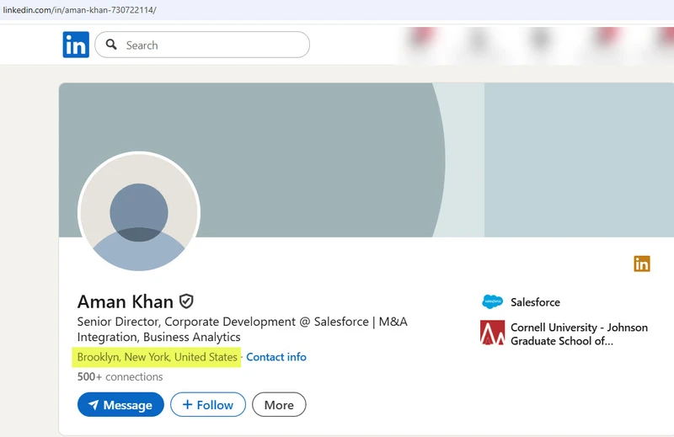Click the Aman Khan profile name heading
This screenshot has width=674, height=437.
coord(126,301)
